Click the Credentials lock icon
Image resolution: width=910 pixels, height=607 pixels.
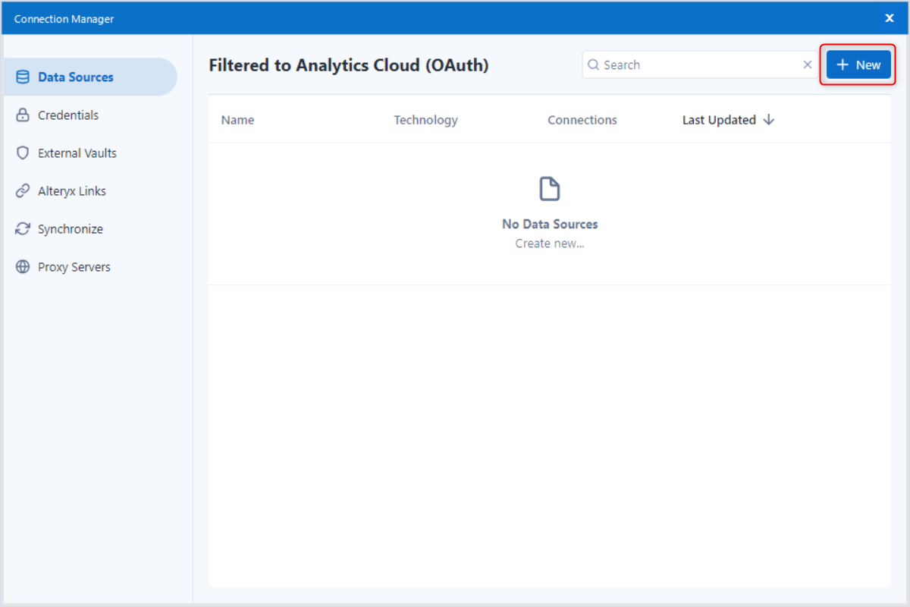[x=23, y=115]
